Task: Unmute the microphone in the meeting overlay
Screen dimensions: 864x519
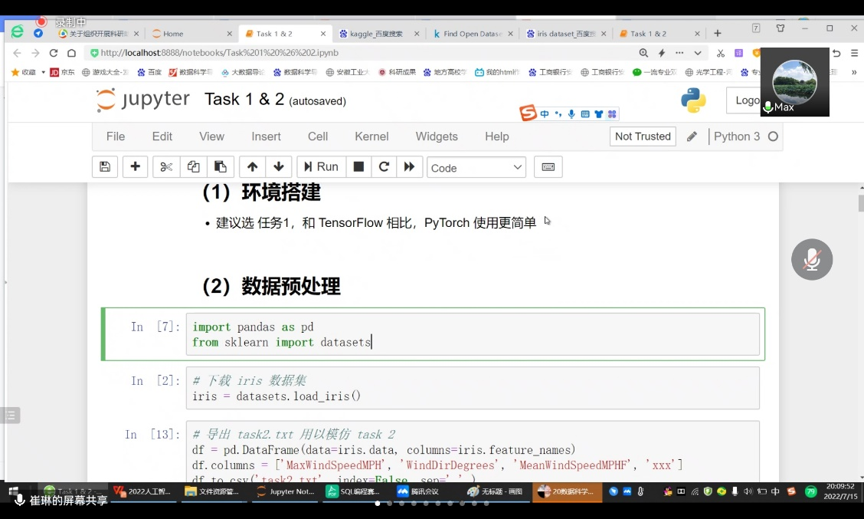Action: [x=811, y=260]
